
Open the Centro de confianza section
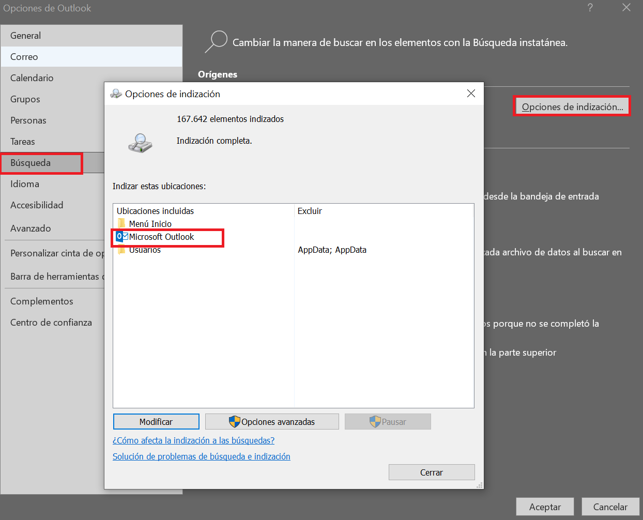point(51,323)
